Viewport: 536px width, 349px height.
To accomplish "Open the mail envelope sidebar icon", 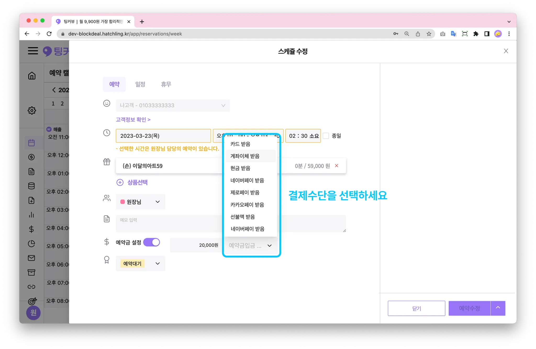I will 31,258.
